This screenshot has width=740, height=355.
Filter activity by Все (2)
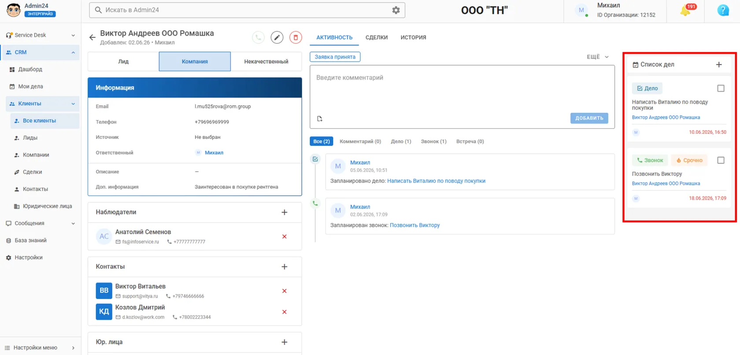point(322,142)
